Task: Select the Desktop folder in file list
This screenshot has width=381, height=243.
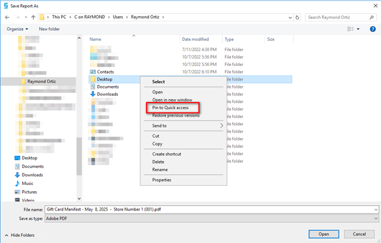Action: point(104,79)
